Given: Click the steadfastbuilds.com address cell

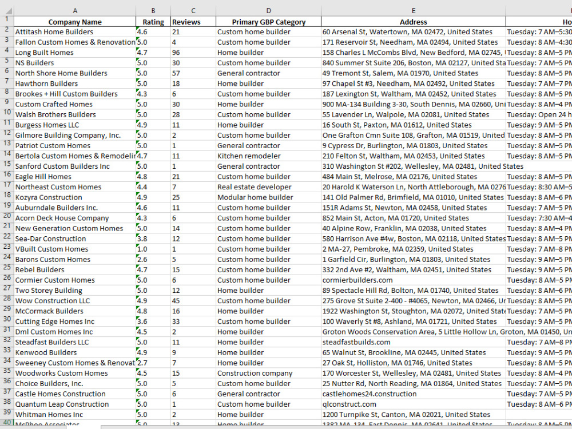Looking at the screenshot, I should (x=414, y=342).
